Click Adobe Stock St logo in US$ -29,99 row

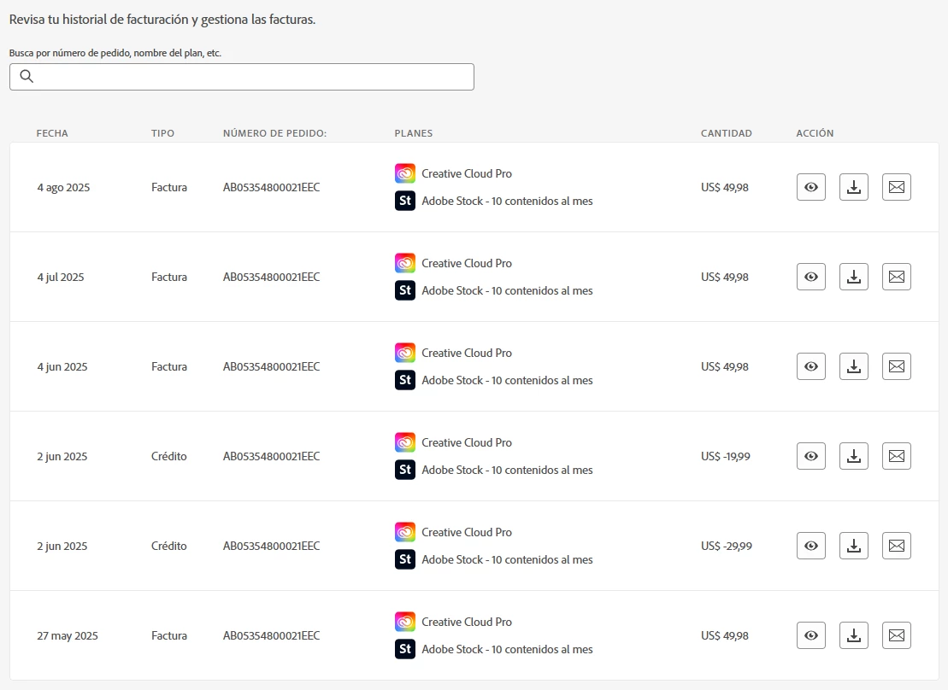click(x=405, y=559)
